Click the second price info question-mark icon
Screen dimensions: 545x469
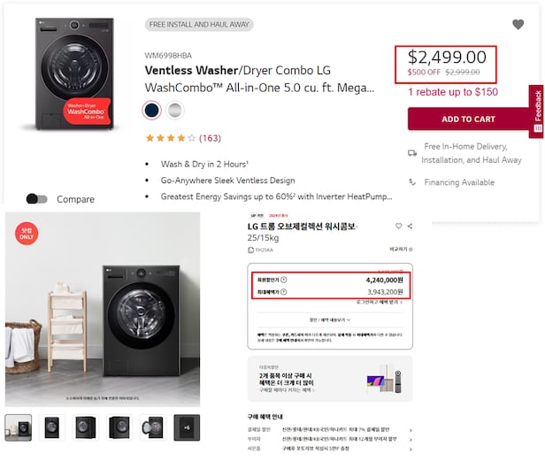283,291
